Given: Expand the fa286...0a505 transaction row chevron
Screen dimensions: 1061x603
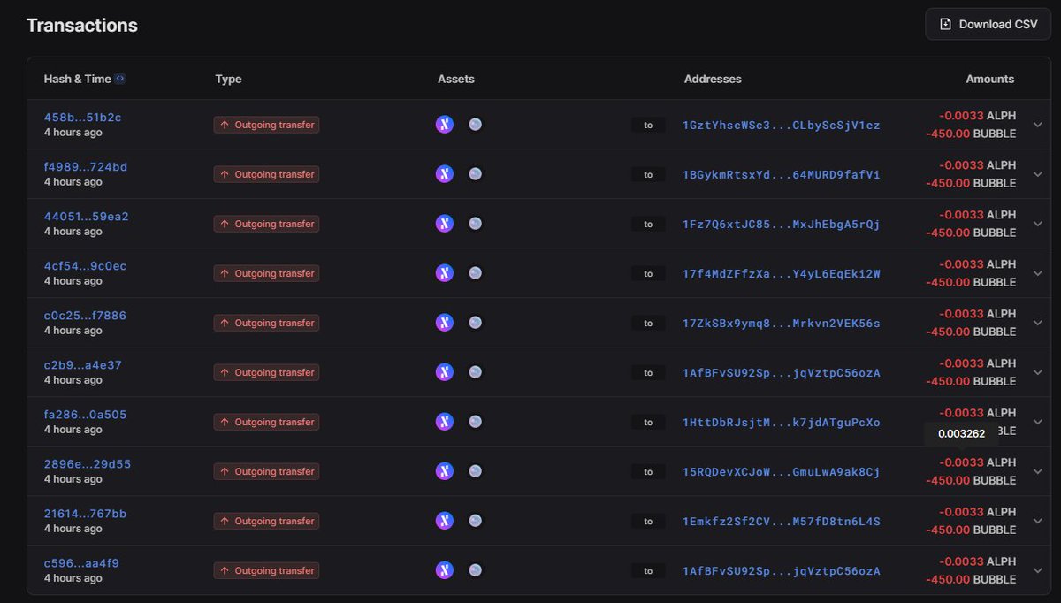Looking at the screenshot, I should tap(1038, 422).
